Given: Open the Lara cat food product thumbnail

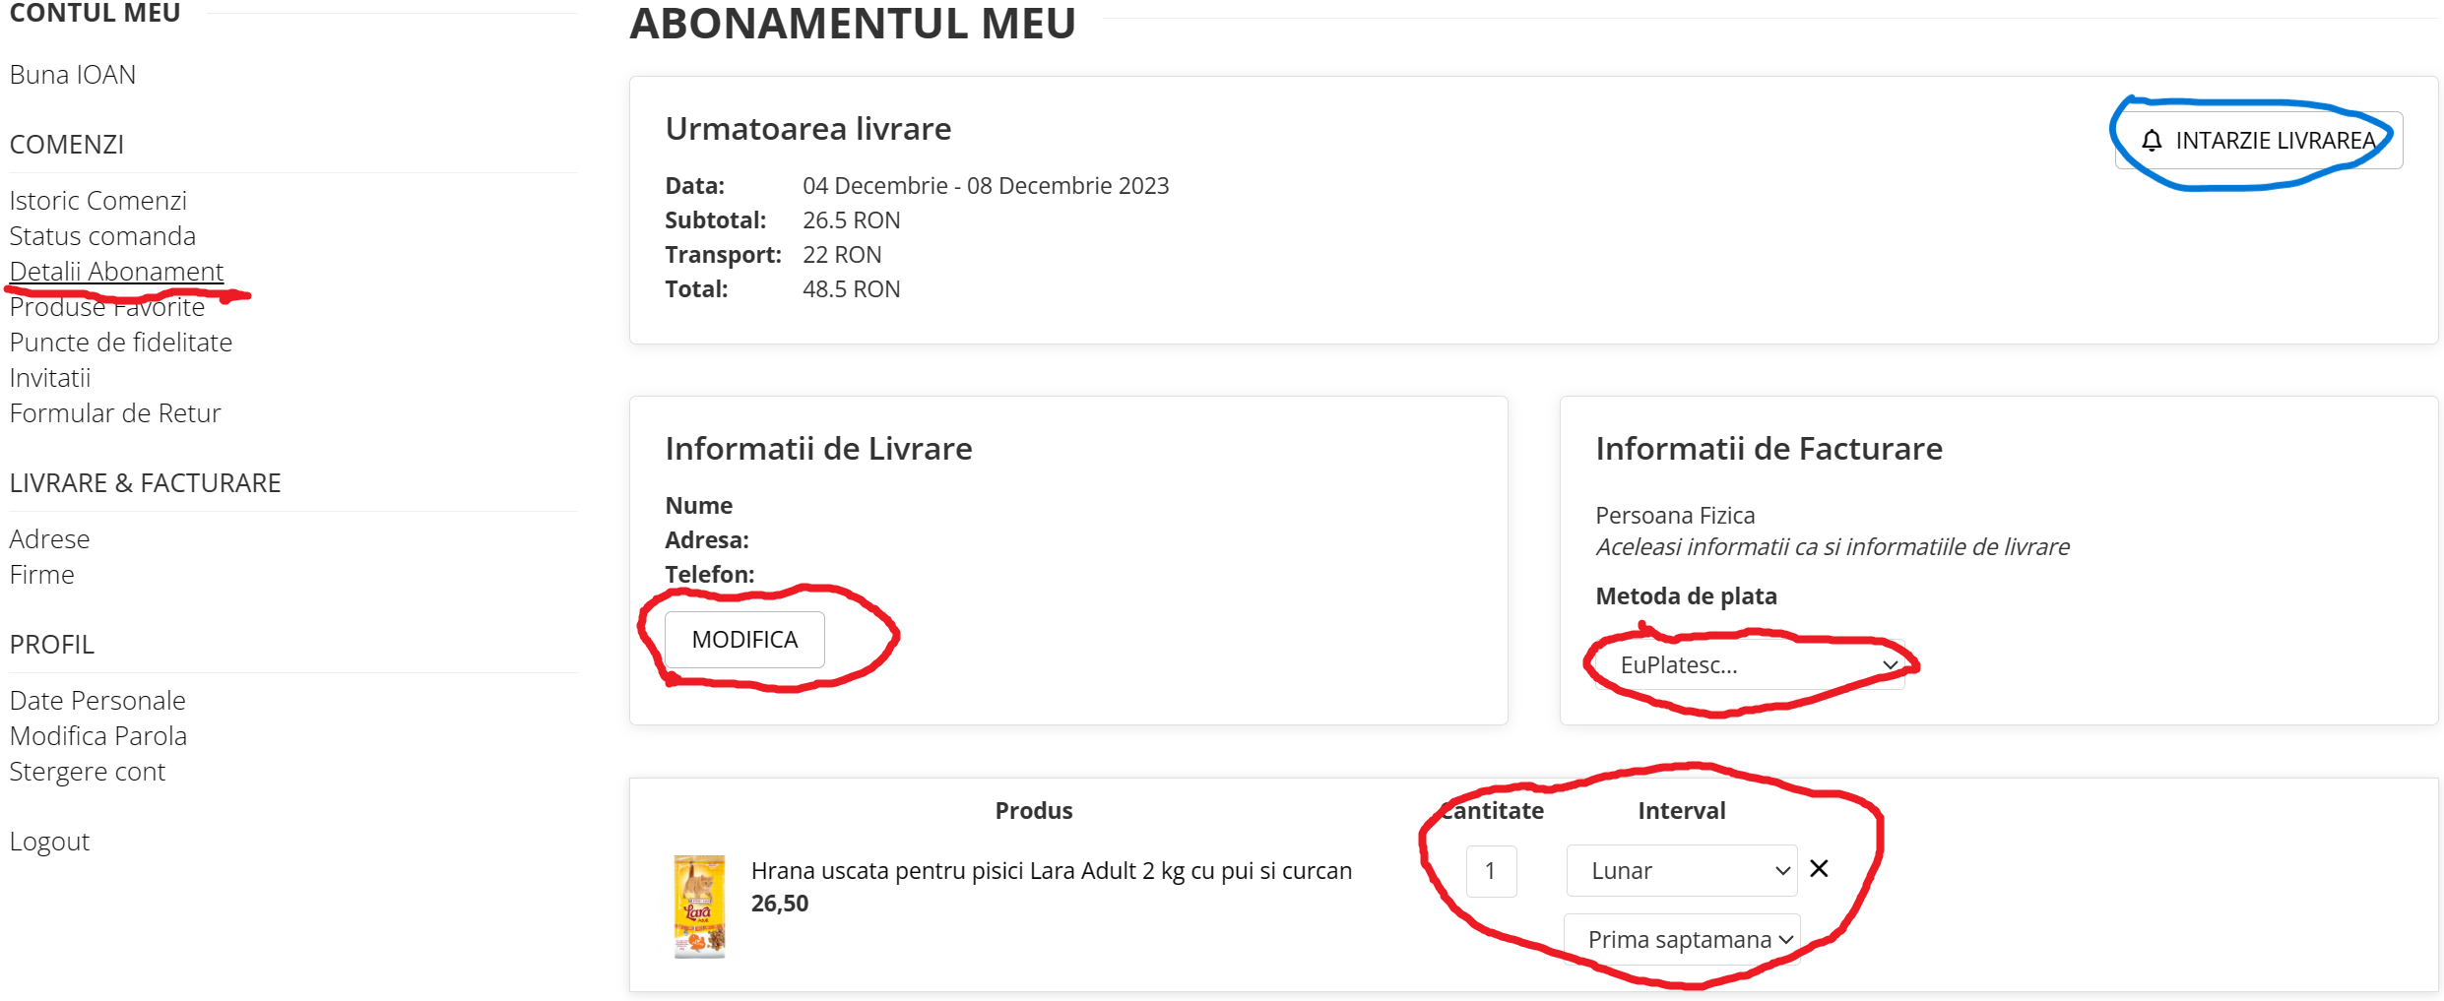Looking at the screenshot, I should point(699,907).
